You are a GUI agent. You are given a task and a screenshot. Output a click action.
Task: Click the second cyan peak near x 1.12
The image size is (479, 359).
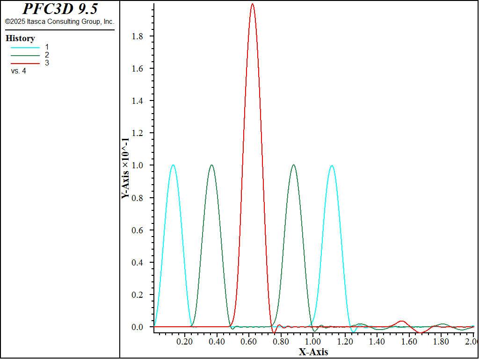(x=332, y=165)
